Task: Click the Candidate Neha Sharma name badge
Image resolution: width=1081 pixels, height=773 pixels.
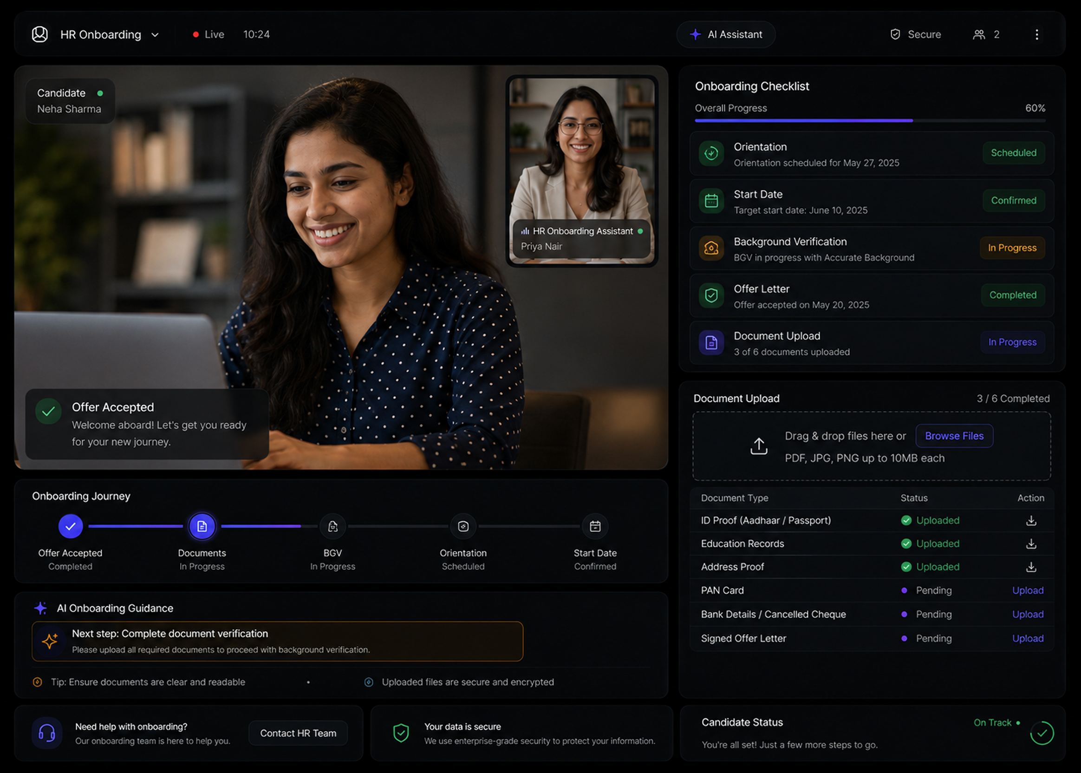Action: pos(70,101)
